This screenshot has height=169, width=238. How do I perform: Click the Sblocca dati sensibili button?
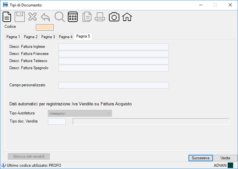(x=29, y=156)
